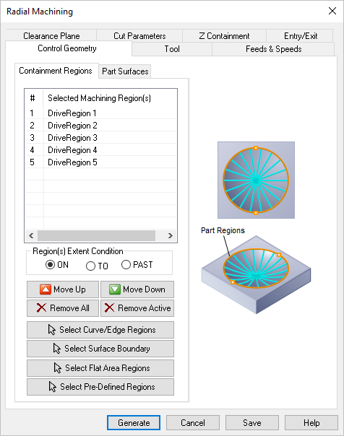Viewport: 344px width, 436px height.
Task: Close the Radial Machining dialog
Action: pyautogui.click(x=332, y=11)
